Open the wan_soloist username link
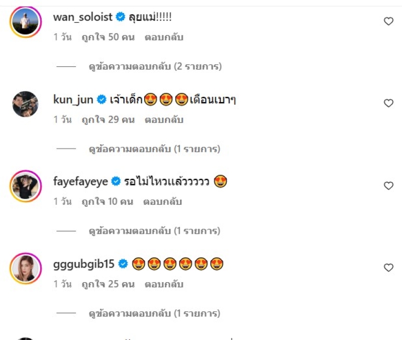This screenshot has height=340, width=402. pyautogui.click(x=83, y=17)
